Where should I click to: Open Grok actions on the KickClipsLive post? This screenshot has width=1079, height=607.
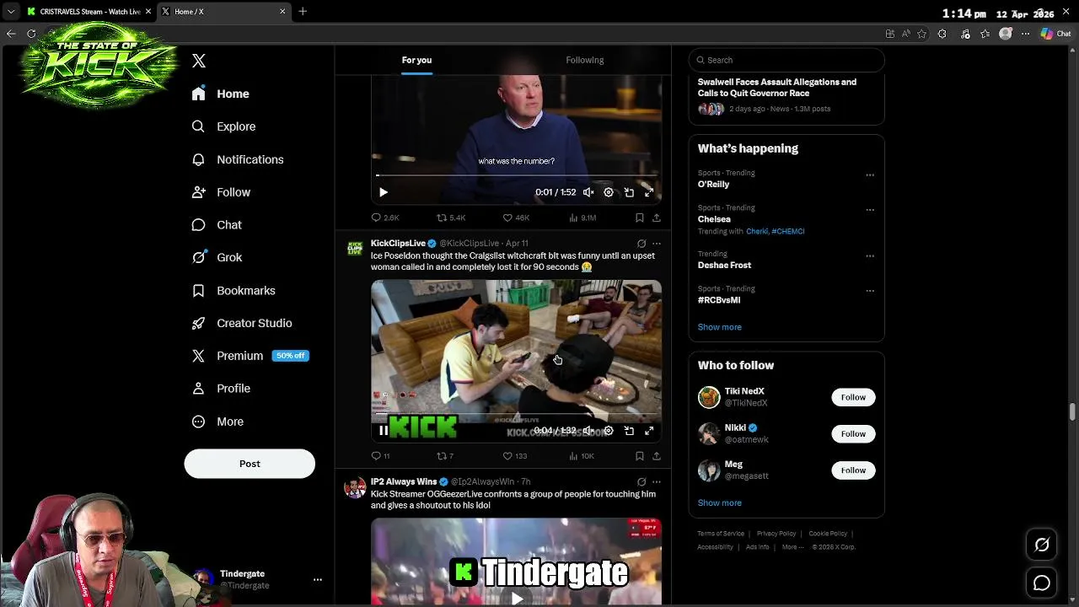(641, 244)
